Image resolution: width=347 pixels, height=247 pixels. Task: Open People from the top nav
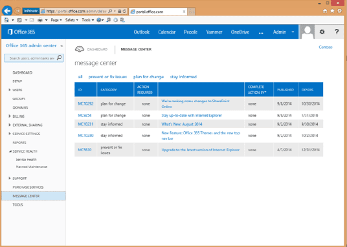pyautogui.click(x=190, y=32)
